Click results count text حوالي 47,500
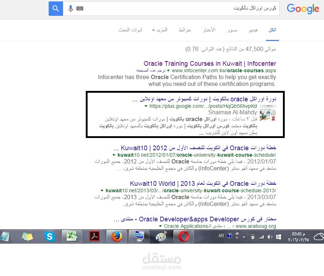 pos(231,49)
